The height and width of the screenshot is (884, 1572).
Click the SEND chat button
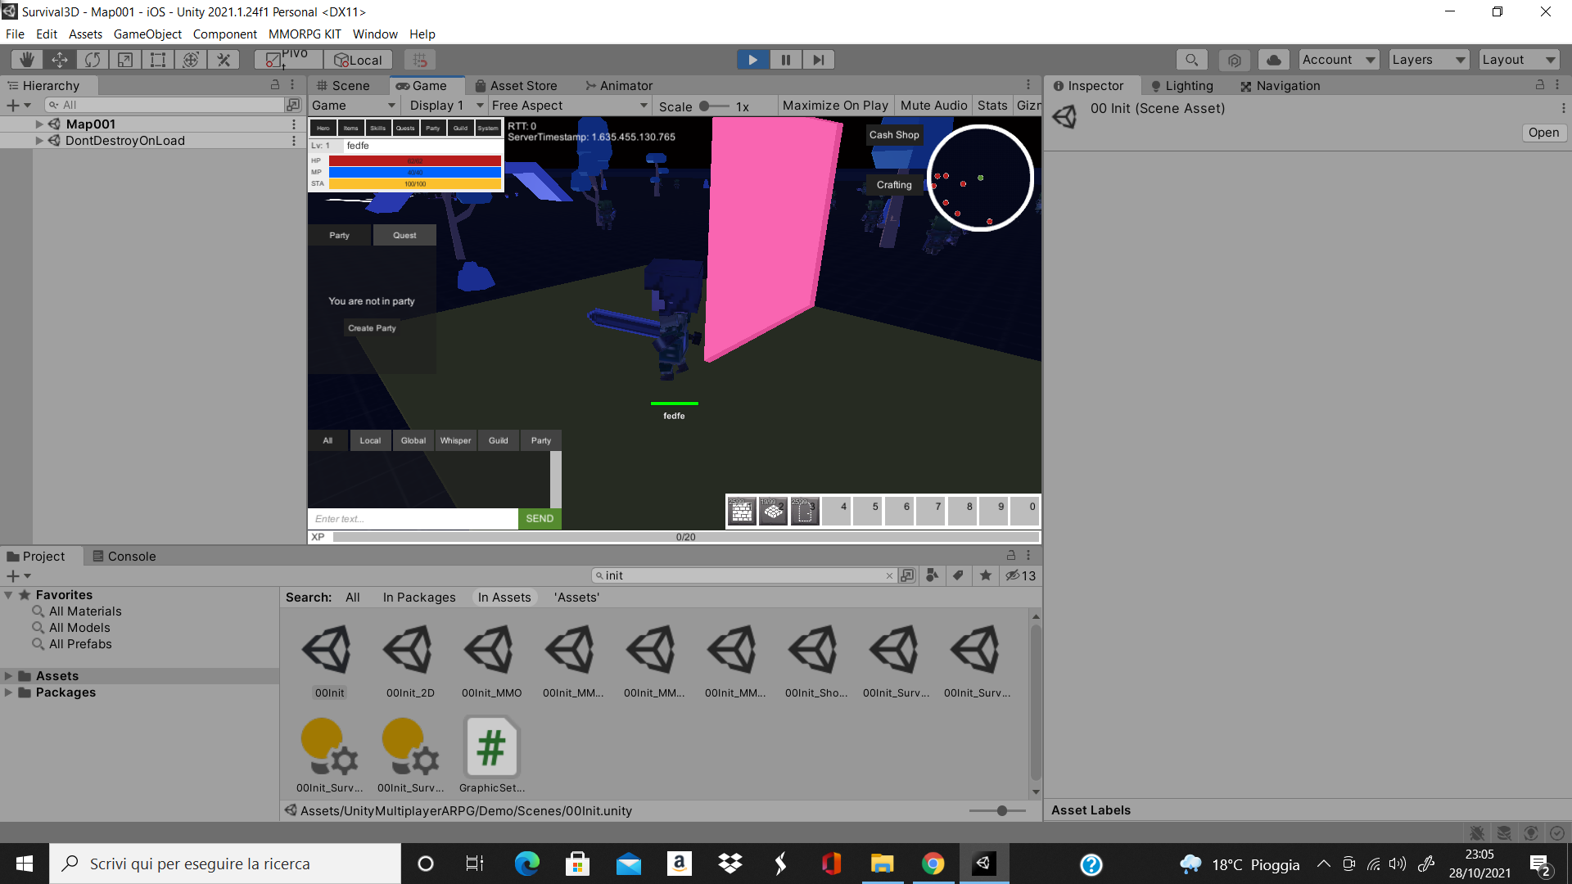pos(540,519)
